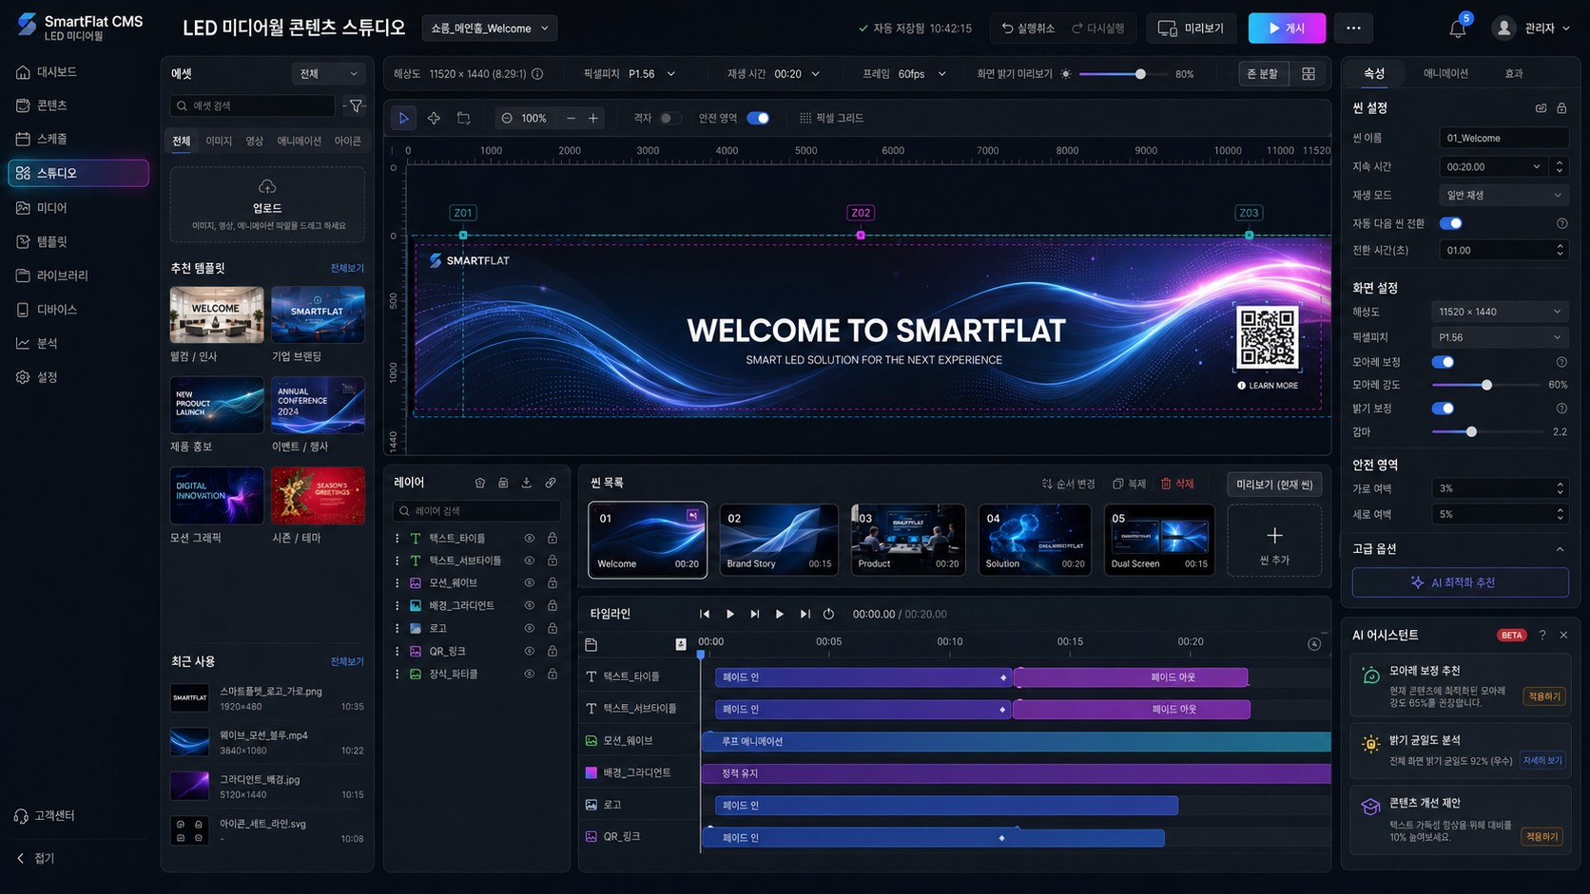
Task: Click the upload cloud icon
Action: pos(267,186)
